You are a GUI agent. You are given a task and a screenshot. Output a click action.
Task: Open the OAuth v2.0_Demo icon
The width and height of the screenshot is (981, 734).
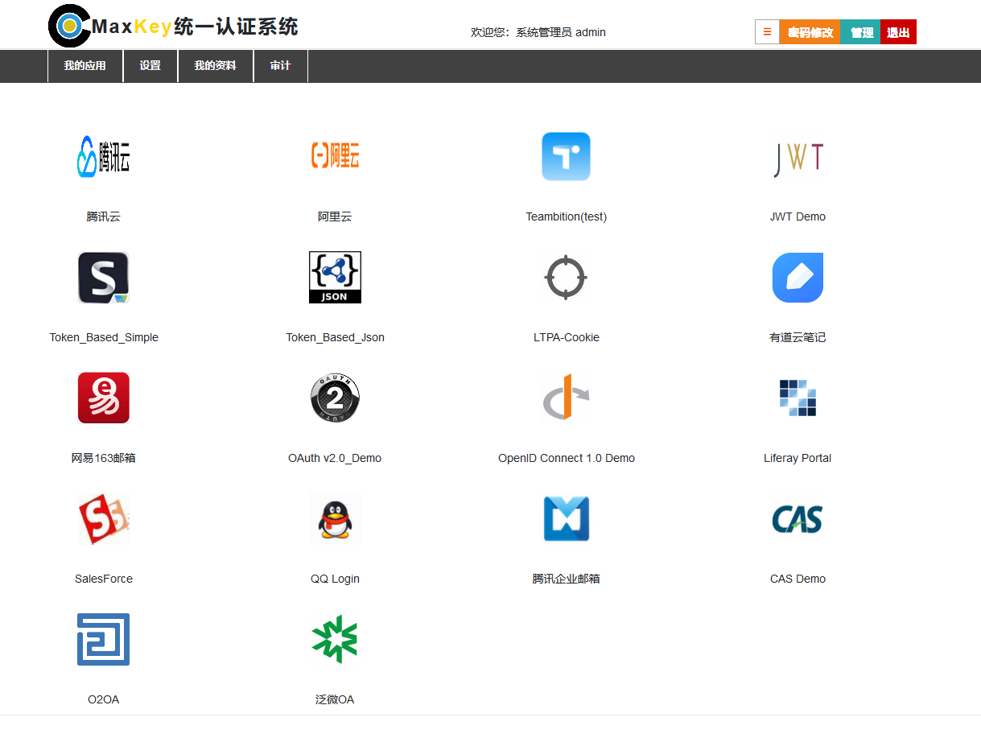[335, 398]
